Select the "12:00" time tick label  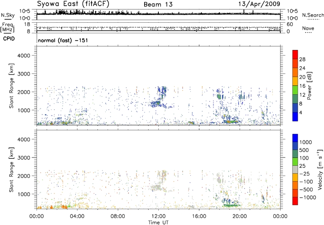(158, 216)
